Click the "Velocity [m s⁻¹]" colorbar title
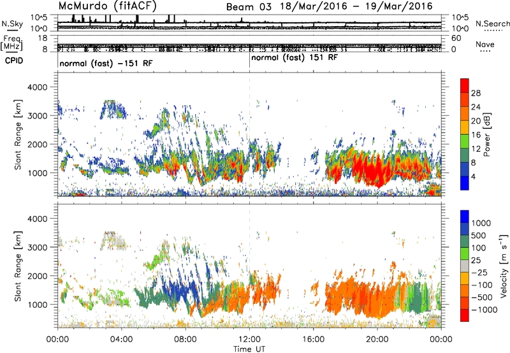Screen dimensions: 510x353 point(504,266)
